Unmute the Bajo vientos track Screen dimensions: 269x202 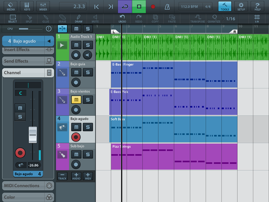pyautogui.click(x=76, y=100)
